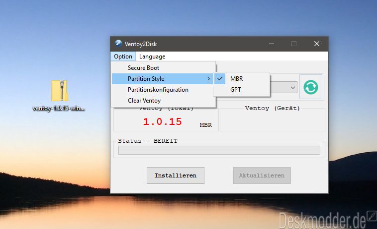
Task: Open the ventoy-1.0.15 zip file on desktop
Action: pyautogui.click(x=59, y=95)
